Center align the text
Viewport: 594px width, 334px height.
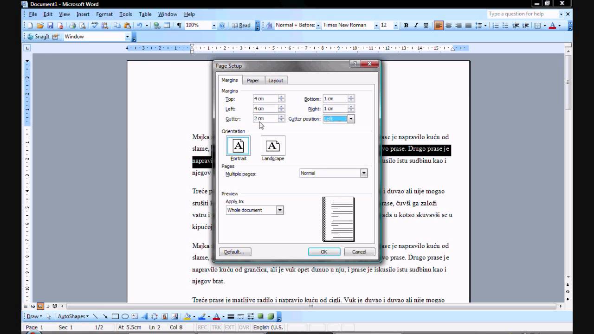449,26
